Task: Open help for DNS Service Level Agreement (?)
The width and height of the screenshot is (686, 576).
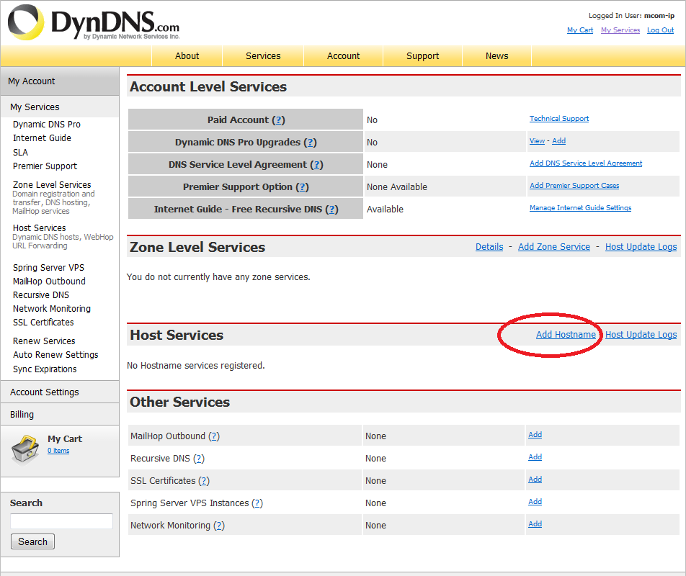Action: click(316, 165)
